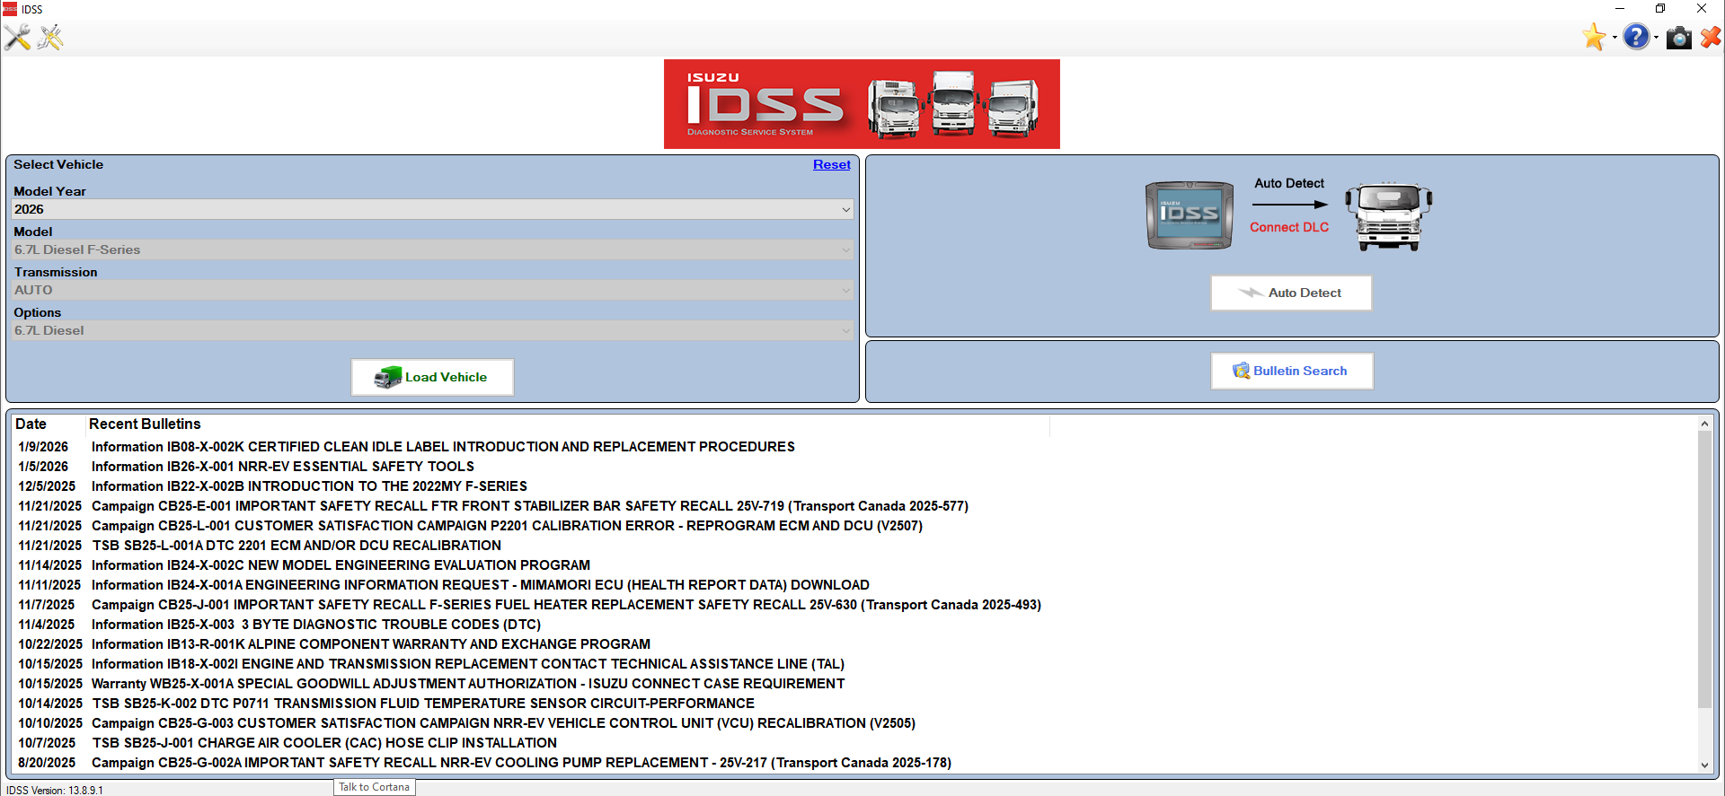Viewport: 1725px width, 796px height.
Task: Click the bulletin list scroll down arrow
Action: tap(1704, 765)
